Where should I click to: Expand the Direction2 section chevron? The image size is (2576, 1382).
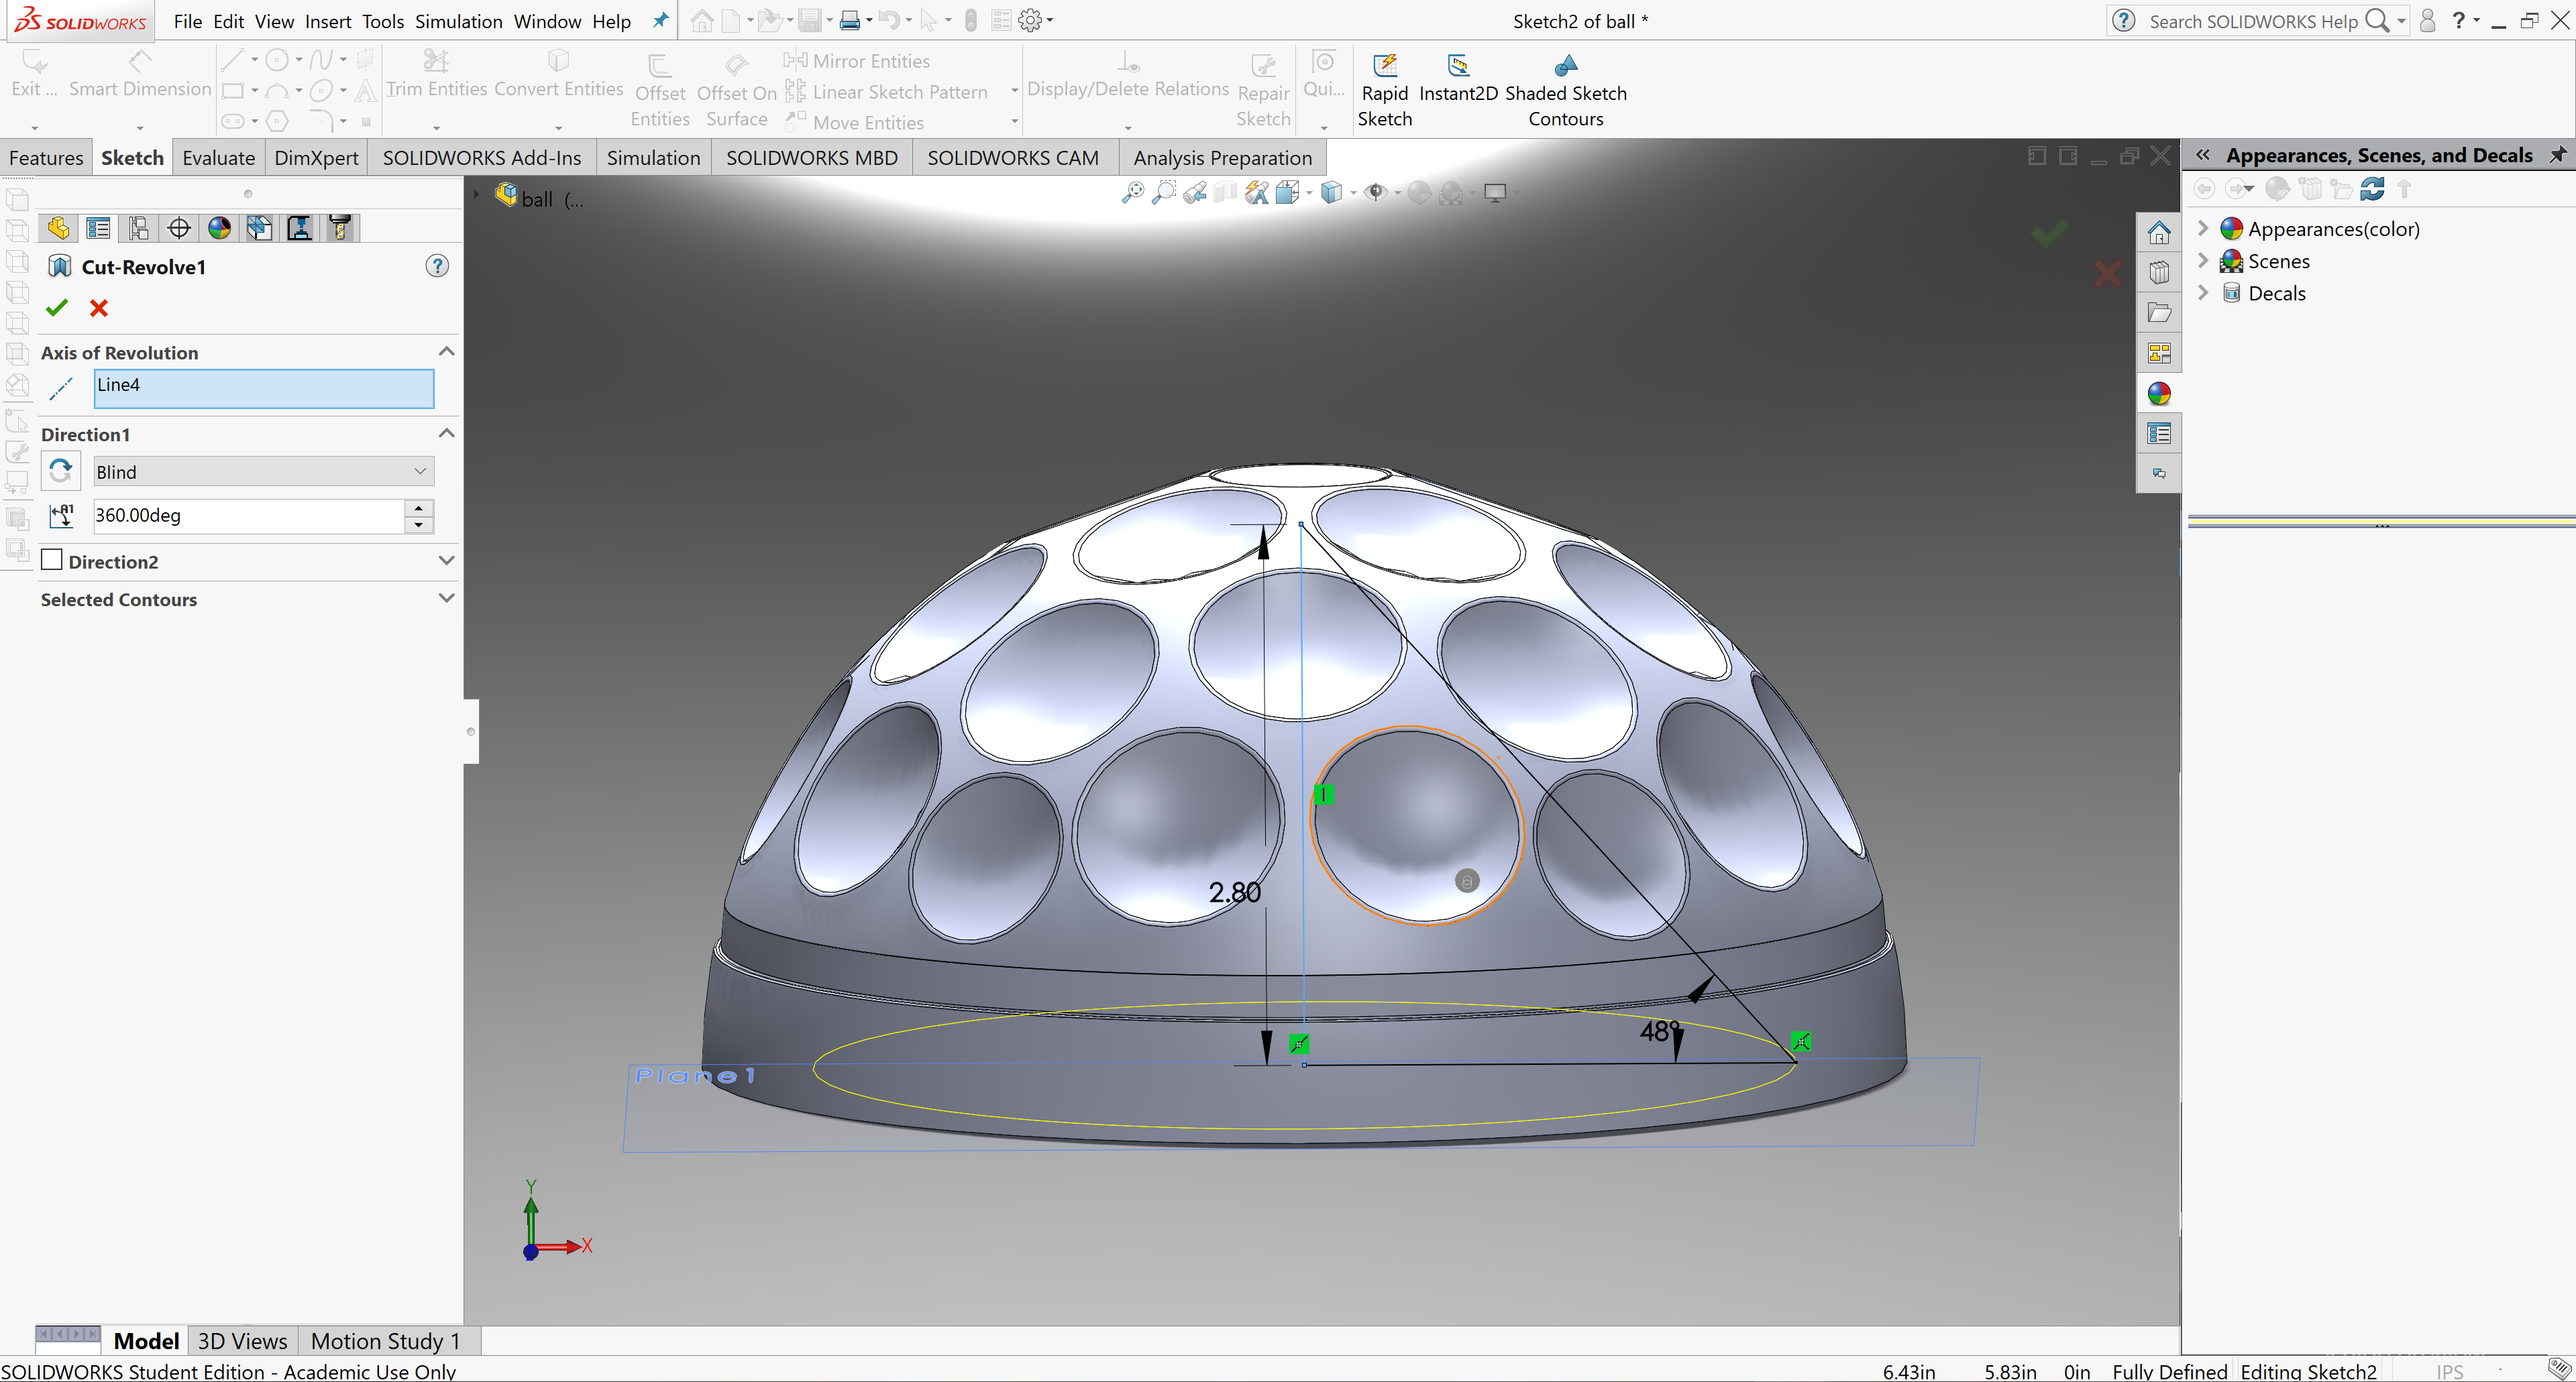tap(447, 561)
